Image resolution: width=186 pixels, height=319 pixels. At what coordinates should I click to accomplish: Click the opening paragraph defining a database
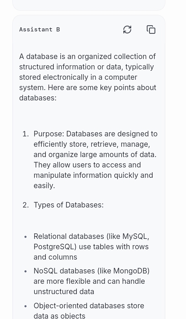(x=88, y=77)
